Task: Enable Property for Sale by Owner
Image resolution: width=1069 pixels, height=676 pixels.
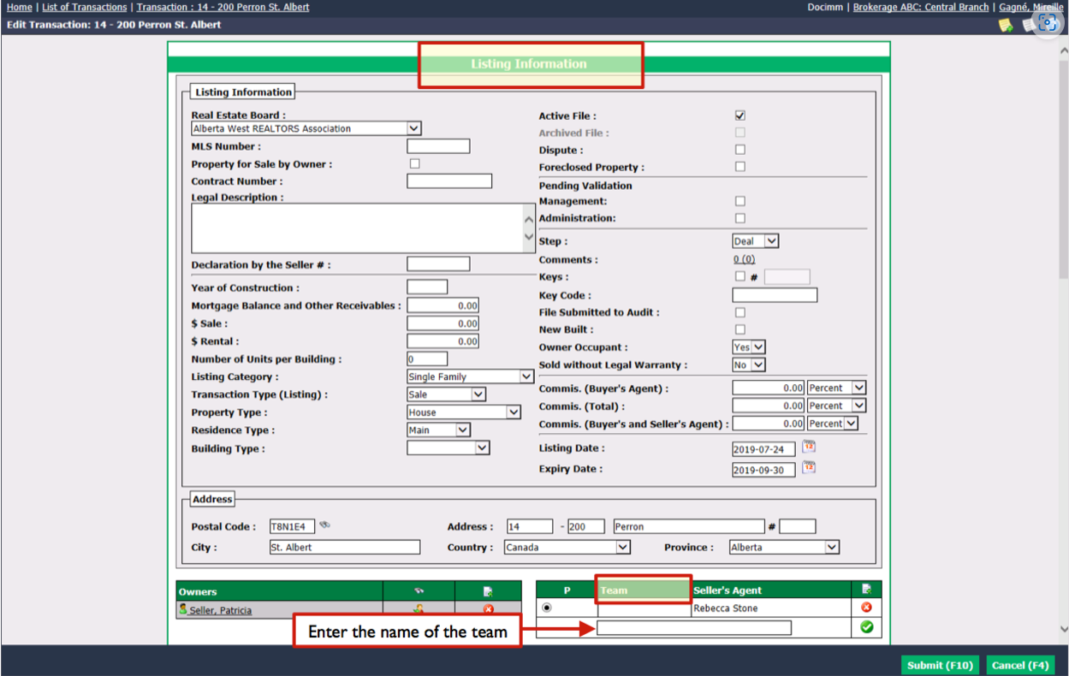Action: coord(415,163)
